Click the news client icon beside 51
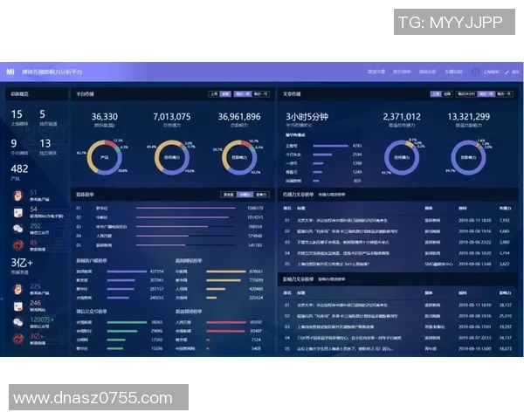 pyautogui.click(x=18, y=194)
